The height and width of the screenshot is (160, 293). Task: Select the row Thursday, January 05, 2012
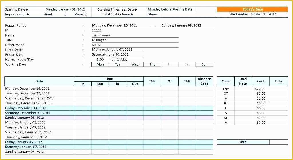(109, 137)
